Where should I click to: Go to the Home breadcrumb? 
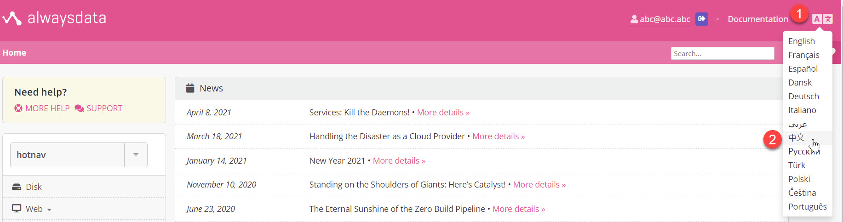14,53
